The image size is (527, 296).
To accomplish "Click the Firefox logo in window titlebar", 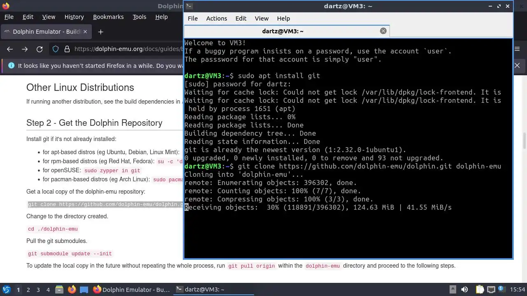I will coord(5,6).
